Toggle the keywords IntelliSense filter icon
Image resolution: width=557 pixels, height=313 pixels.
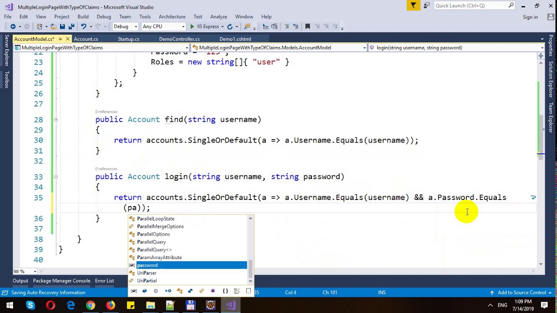click(x=236, y=291)
